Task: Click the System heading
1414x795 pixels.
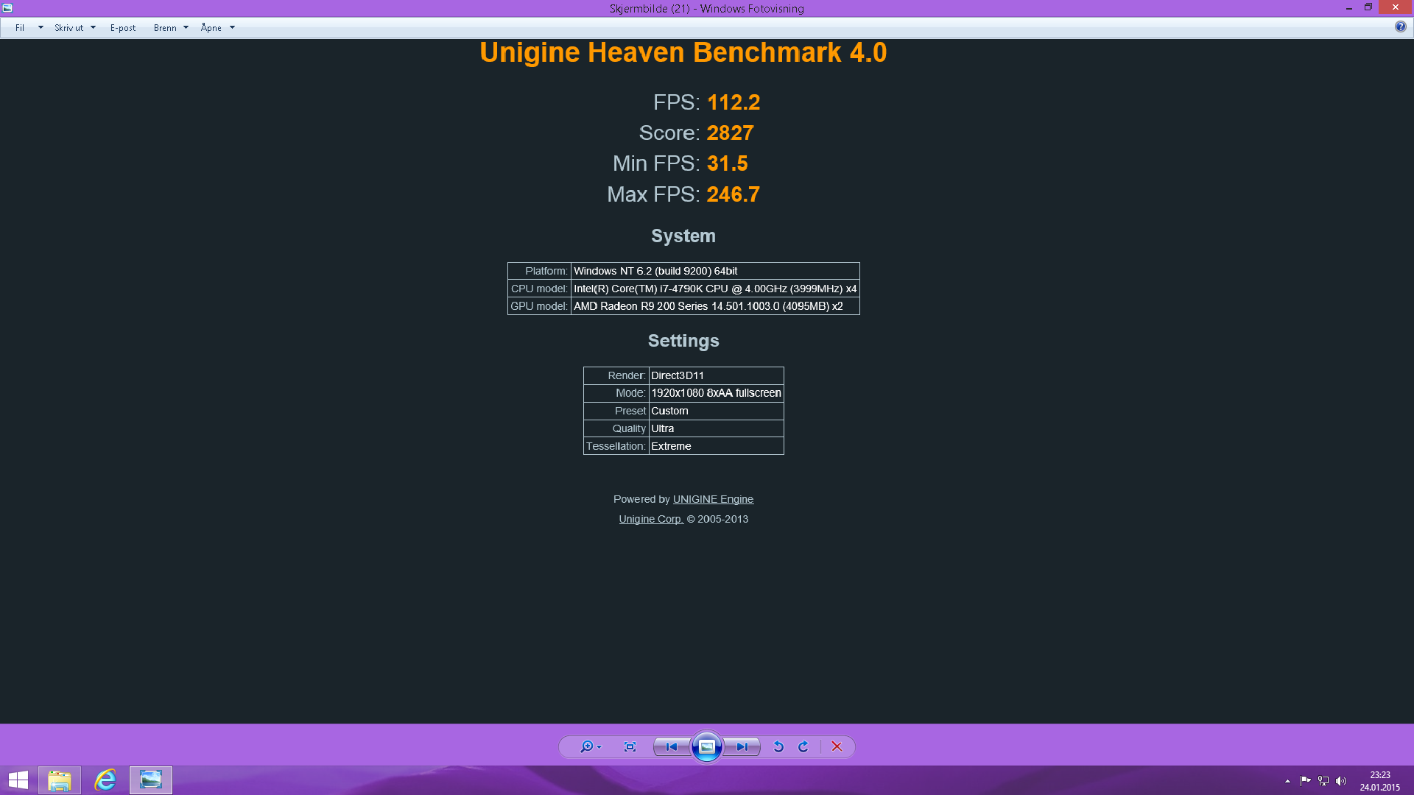Action: pyautogui.click(x=683, y=236)
